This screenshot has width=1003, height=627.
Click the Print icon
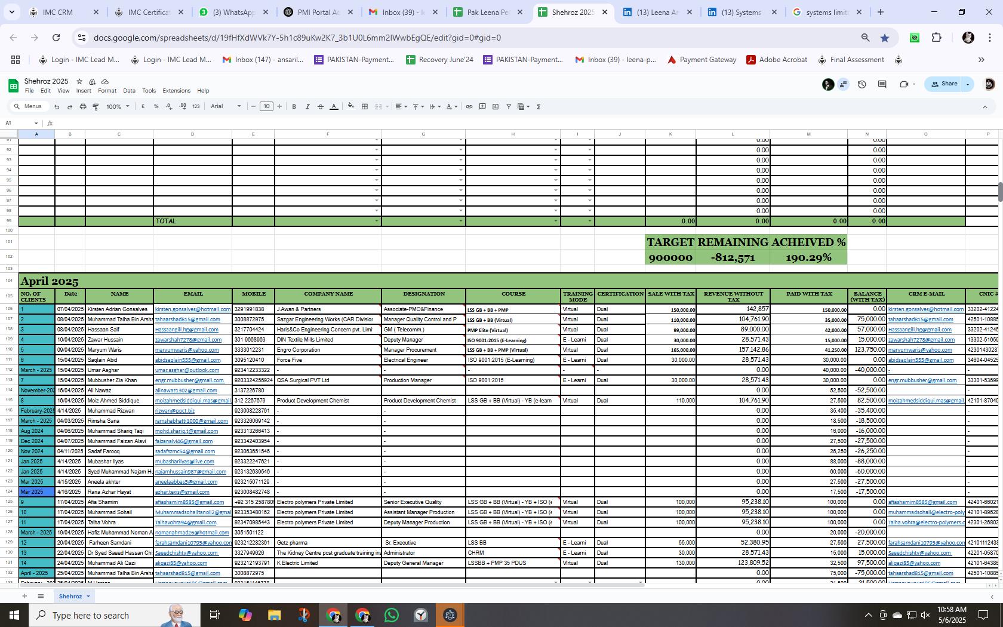tap(83, 107)
